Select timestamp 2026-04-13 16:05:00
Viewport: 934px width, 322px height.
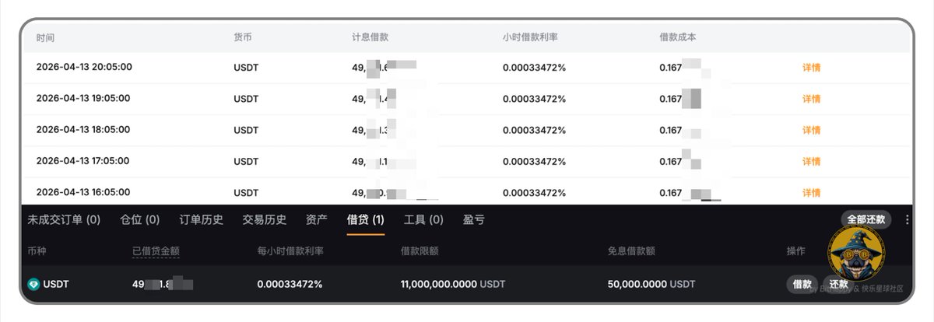tap(83, 191)
